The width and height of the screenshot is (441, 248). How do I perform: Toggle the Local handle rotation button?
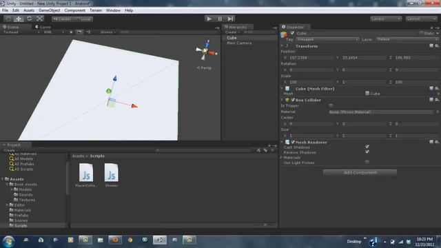[x=83, y=19]
